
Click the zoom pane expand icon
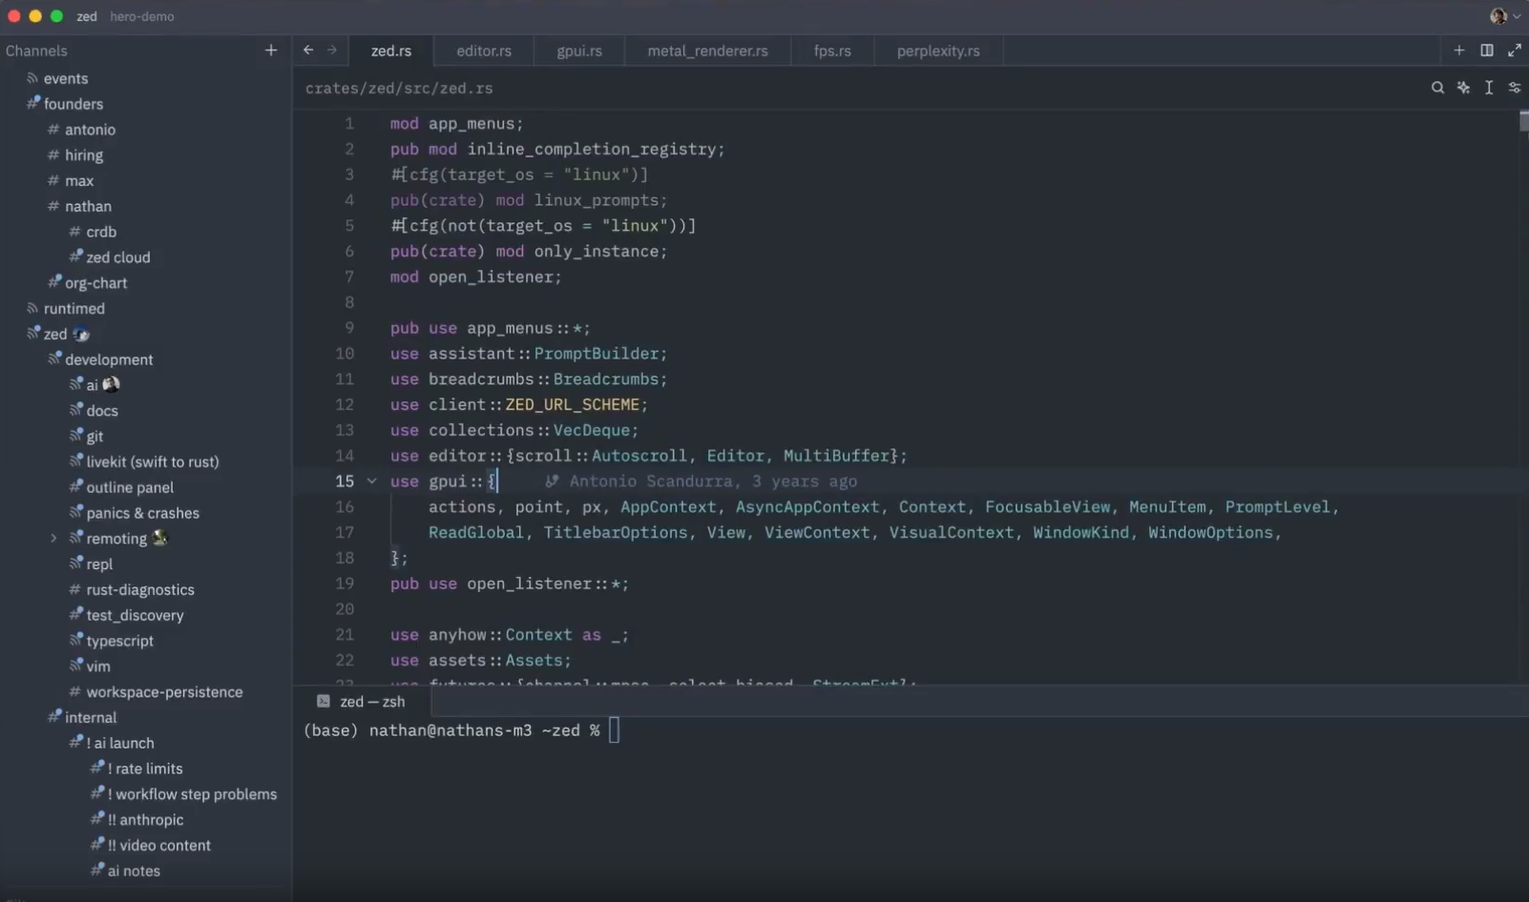point(1515,51)
